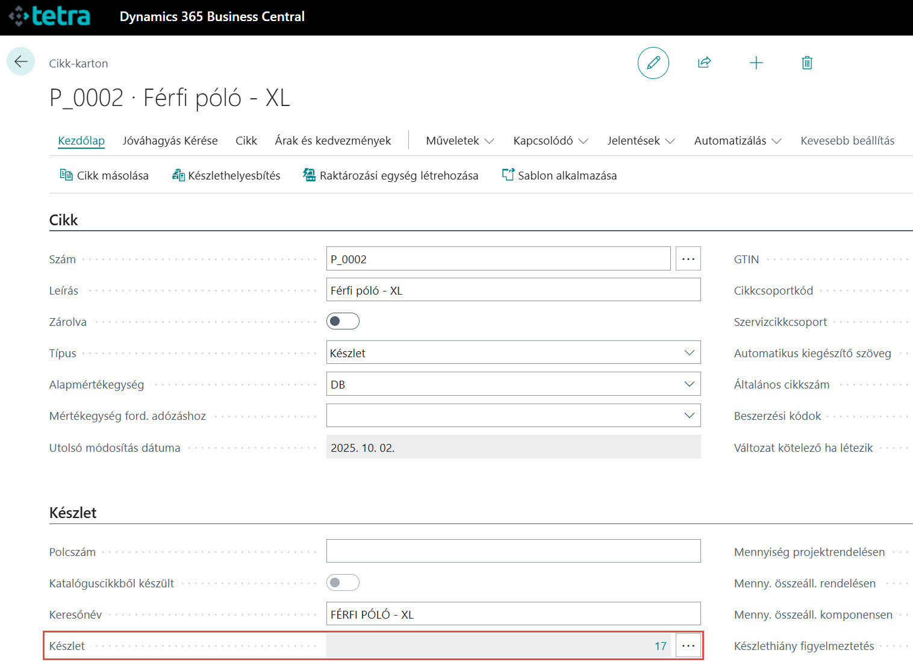Viewport: 913px width, 662px height.
Task: Expand the Műveletek menu
Action: point(460,141)
